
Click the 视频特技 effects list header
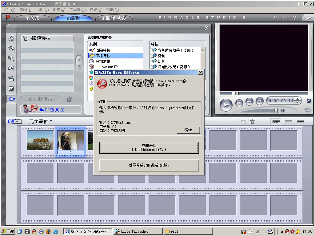47,38
